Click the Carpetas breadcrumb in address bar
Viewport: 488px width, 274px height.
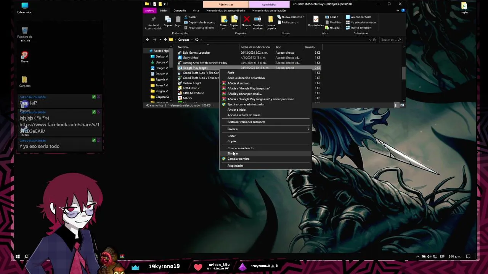click(x=183, y=40)
